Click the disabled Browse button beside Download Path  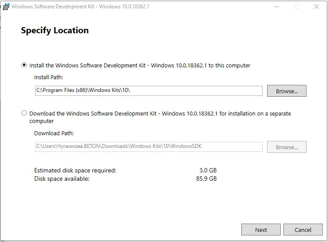pos(286,147)
